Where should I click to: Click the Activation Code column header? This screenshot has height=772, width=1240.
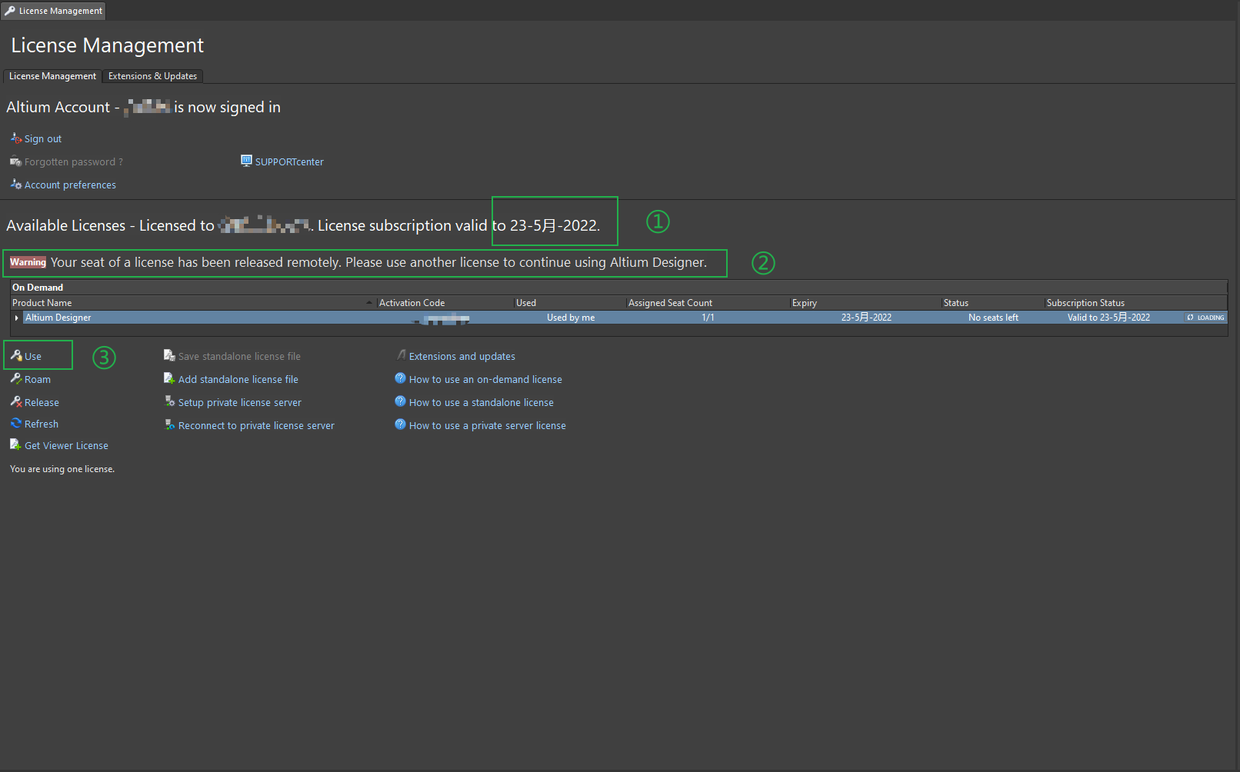[x=445, y=303]
